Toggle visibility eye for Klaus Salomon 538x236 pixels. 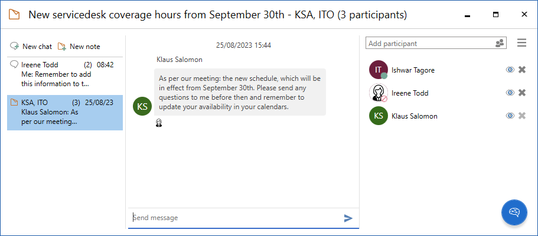[510, 116]
